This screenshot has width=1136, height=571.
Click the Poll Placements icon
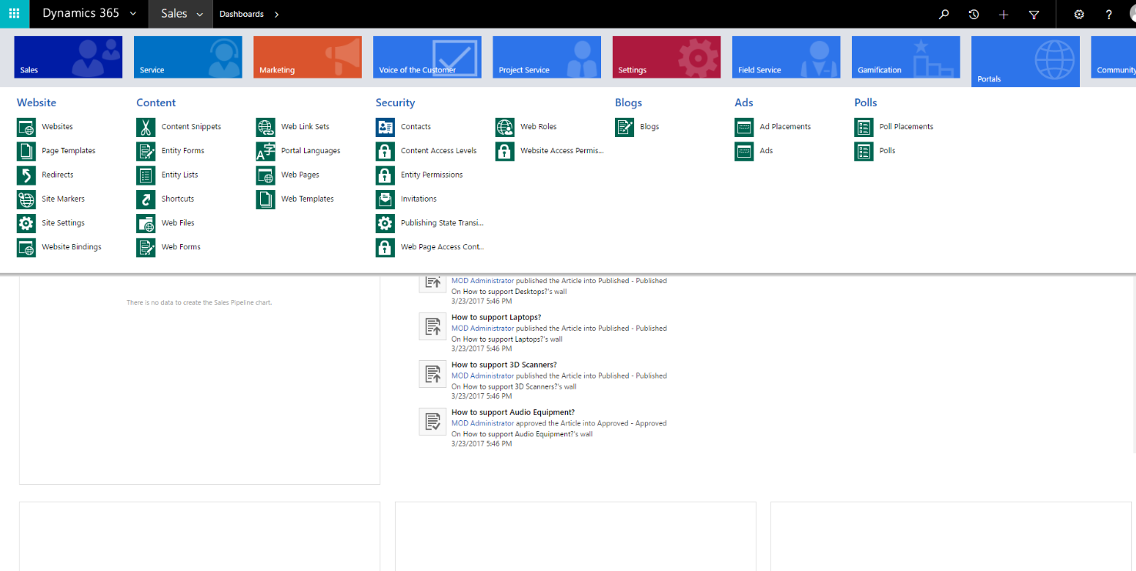[x=864, y=127]
